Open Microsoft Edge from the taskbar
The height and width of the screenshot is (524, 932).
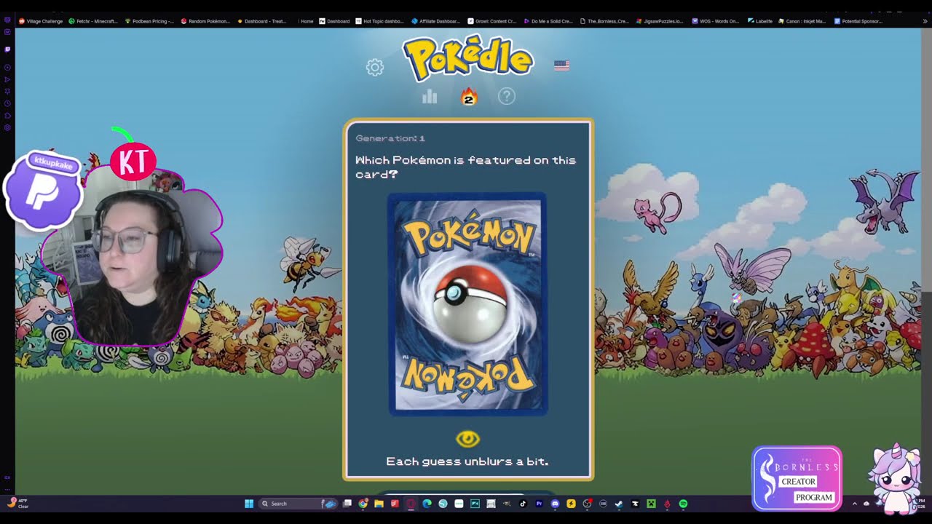[427, 504]
